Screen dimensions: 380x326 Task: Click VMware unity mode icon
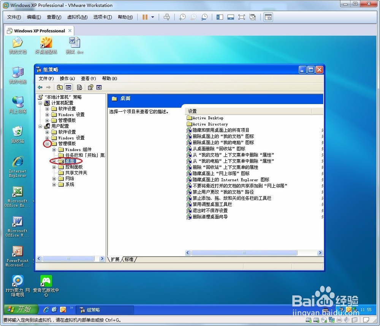(253, 17)
